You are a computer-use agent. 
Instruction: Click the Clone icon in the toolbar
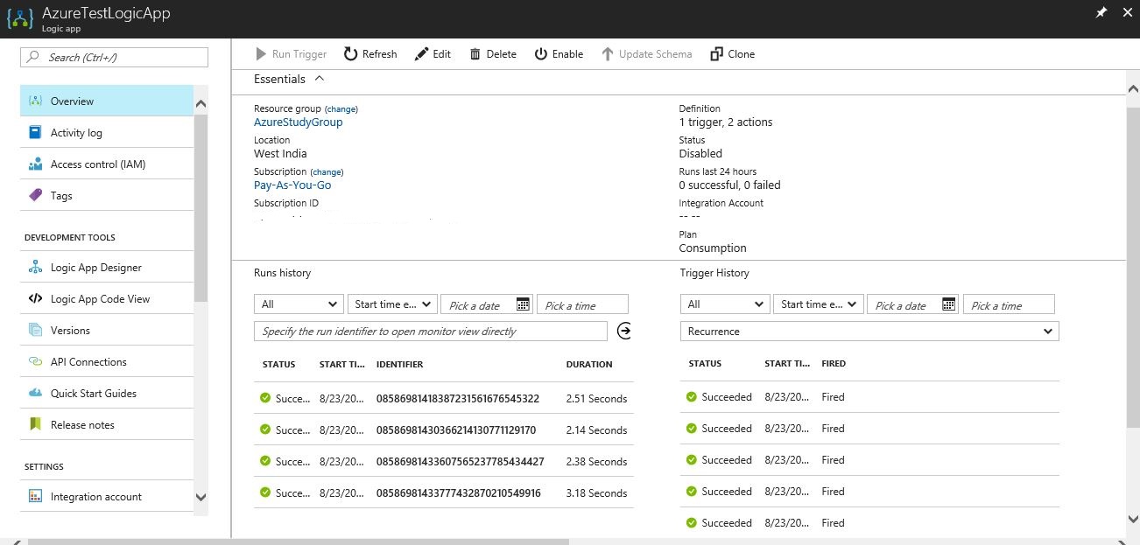point(717,54)
